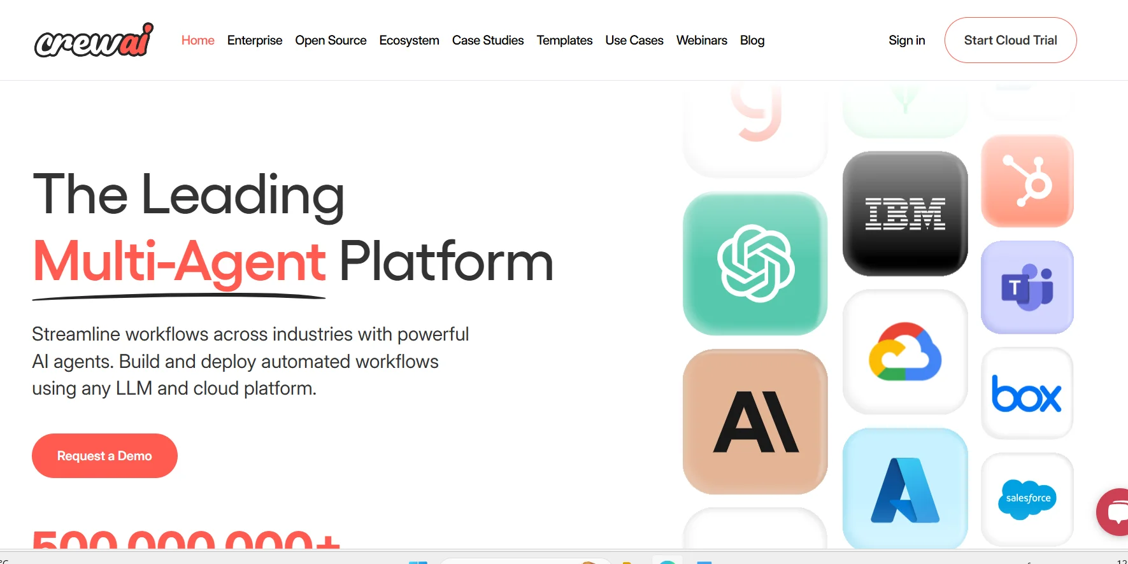Open the Enterprise page
The width and height of the screenshot is (1128, 564).
(255, 40)
